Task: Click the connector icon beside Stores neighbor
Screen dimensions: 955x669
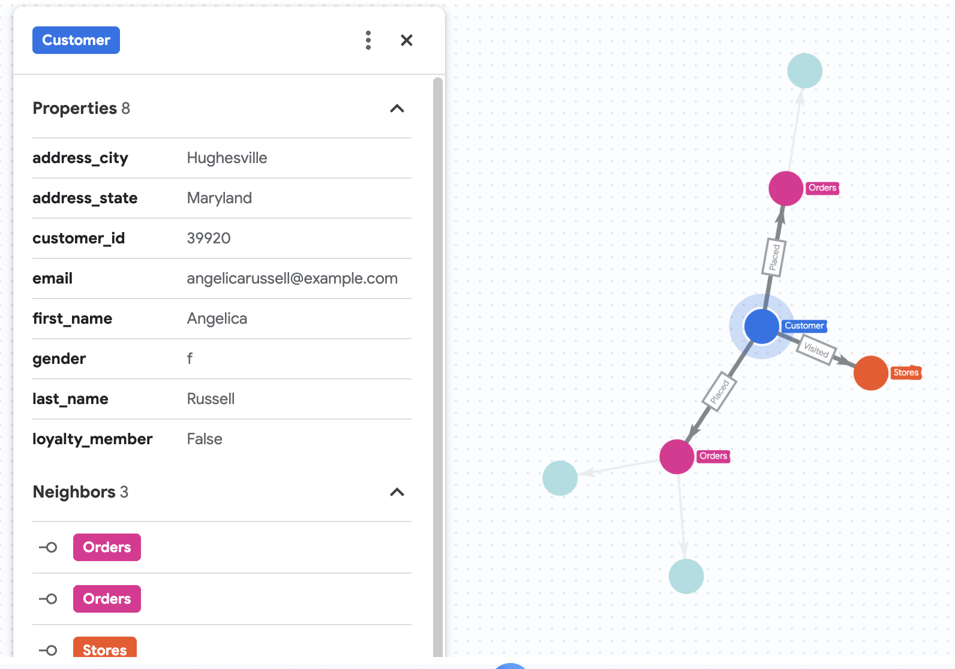Action: [x=48, y=650]
